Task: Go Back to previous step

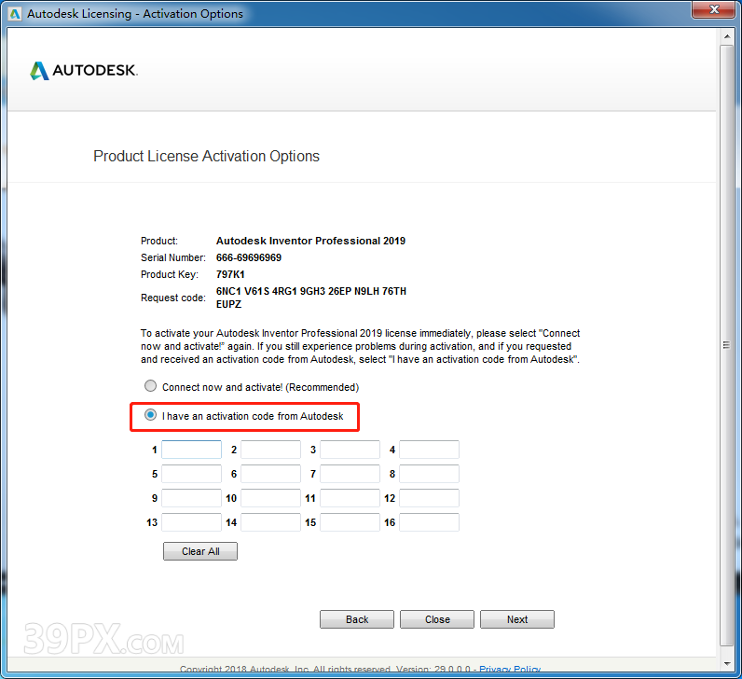Action: [x=357, y=619]
